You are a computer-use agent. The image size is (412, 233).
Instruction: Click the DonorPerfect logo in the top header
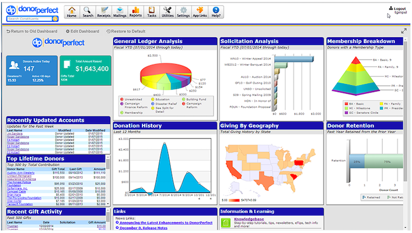click(x=32, y=10)
